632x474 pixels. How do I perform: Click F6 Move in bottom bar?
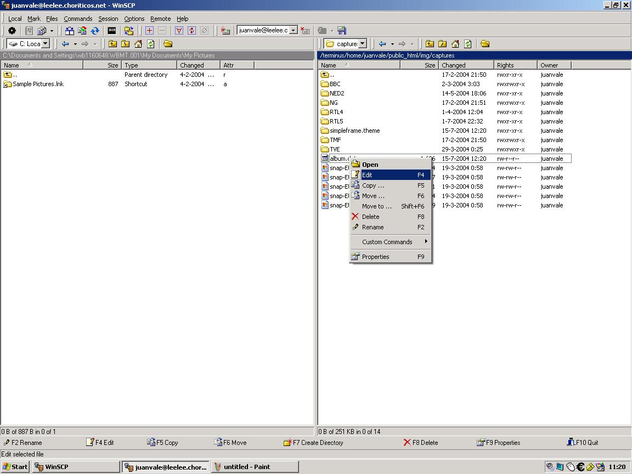(230, 443)
